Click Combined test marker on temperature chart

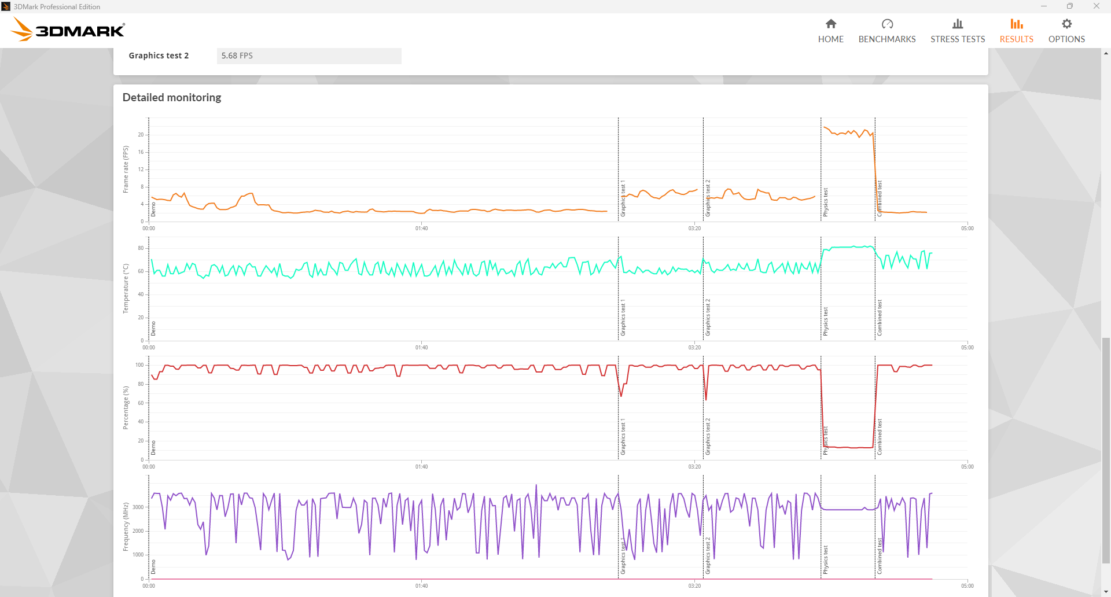[x=880, y=318]
